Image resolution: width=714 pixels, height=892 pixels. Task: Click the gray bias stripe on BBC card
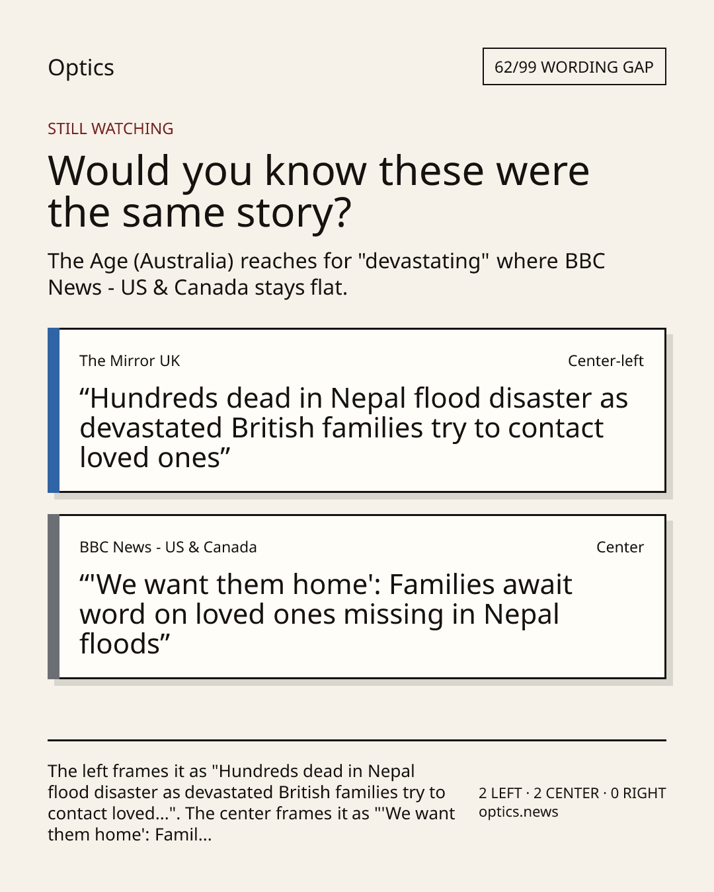pos(54,597)
